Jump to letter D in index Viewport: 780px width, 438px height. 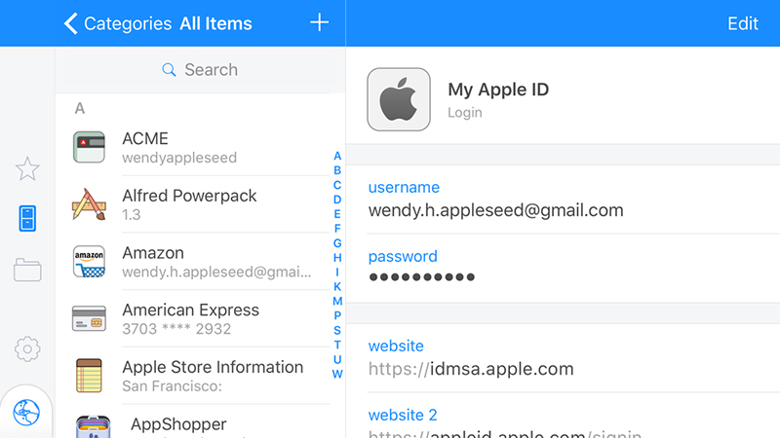[x=337, y=200]
